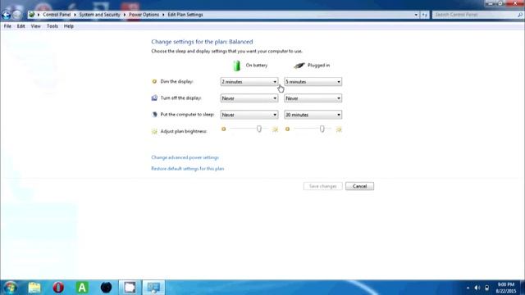Open the View menu
This screenshot has width=525, height=295.
pyautogui.click(x=35, y=26)
